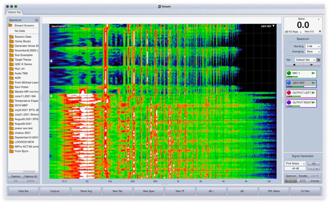This screenshot has height=204, width=329.
Task: Open the GEN REF plot selector arrow
Action: pyautogui.click(x=274, y=26)
